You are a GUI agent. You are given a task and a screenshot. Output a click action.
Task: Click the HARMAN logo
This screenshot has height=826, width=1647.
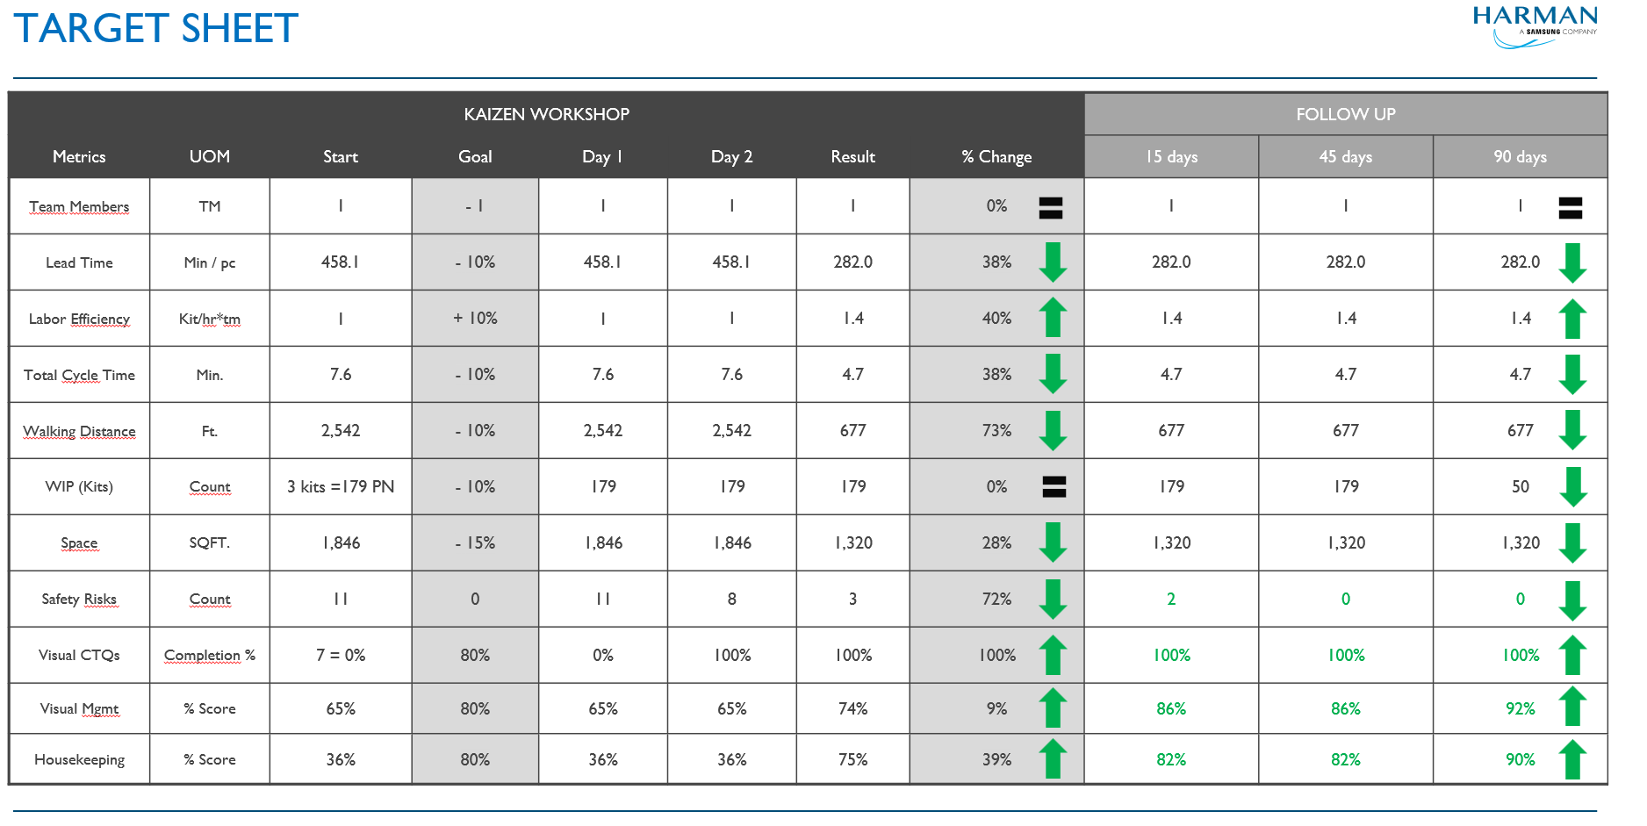[1535, 26]
